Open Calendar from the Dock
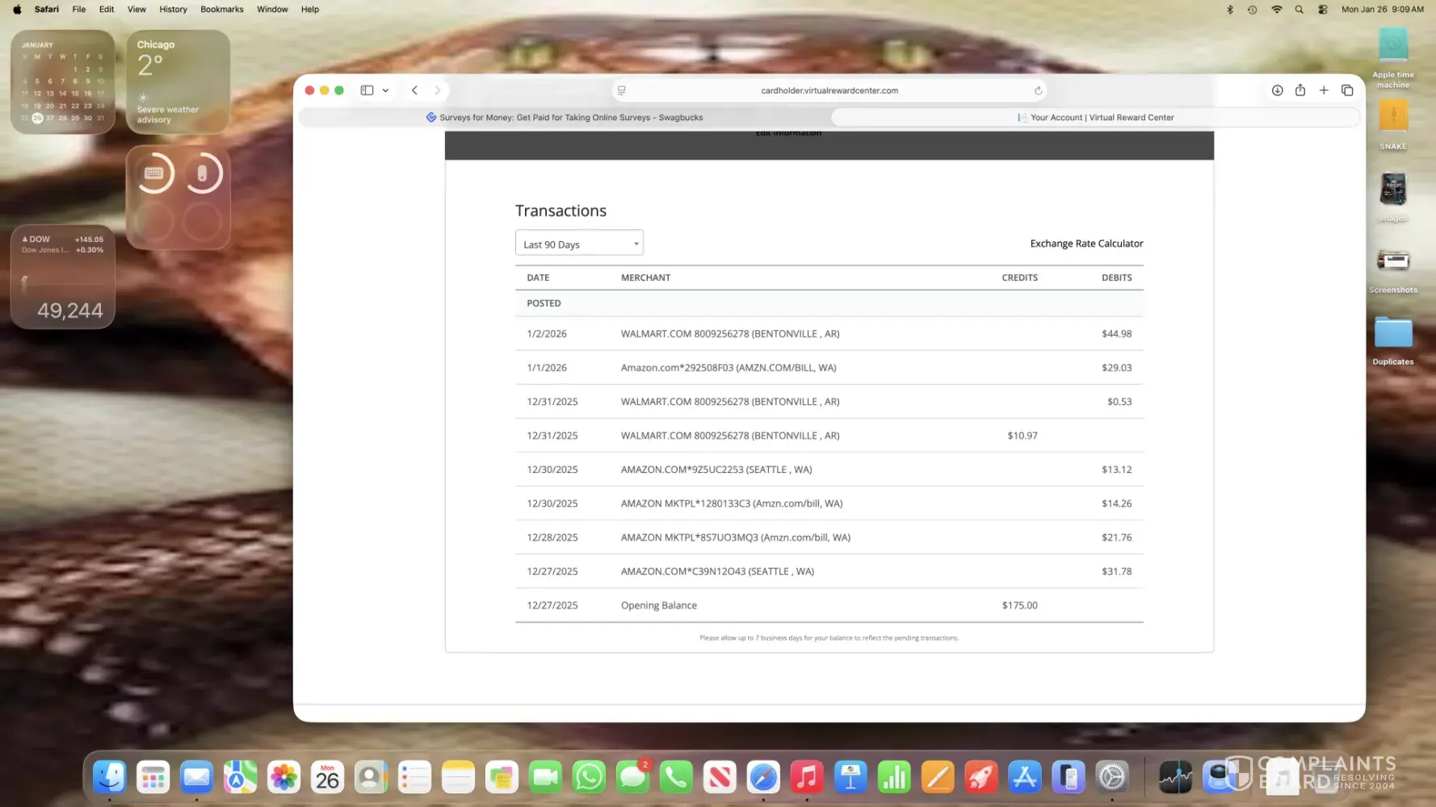1436x807 pixels. click(327, 777)
